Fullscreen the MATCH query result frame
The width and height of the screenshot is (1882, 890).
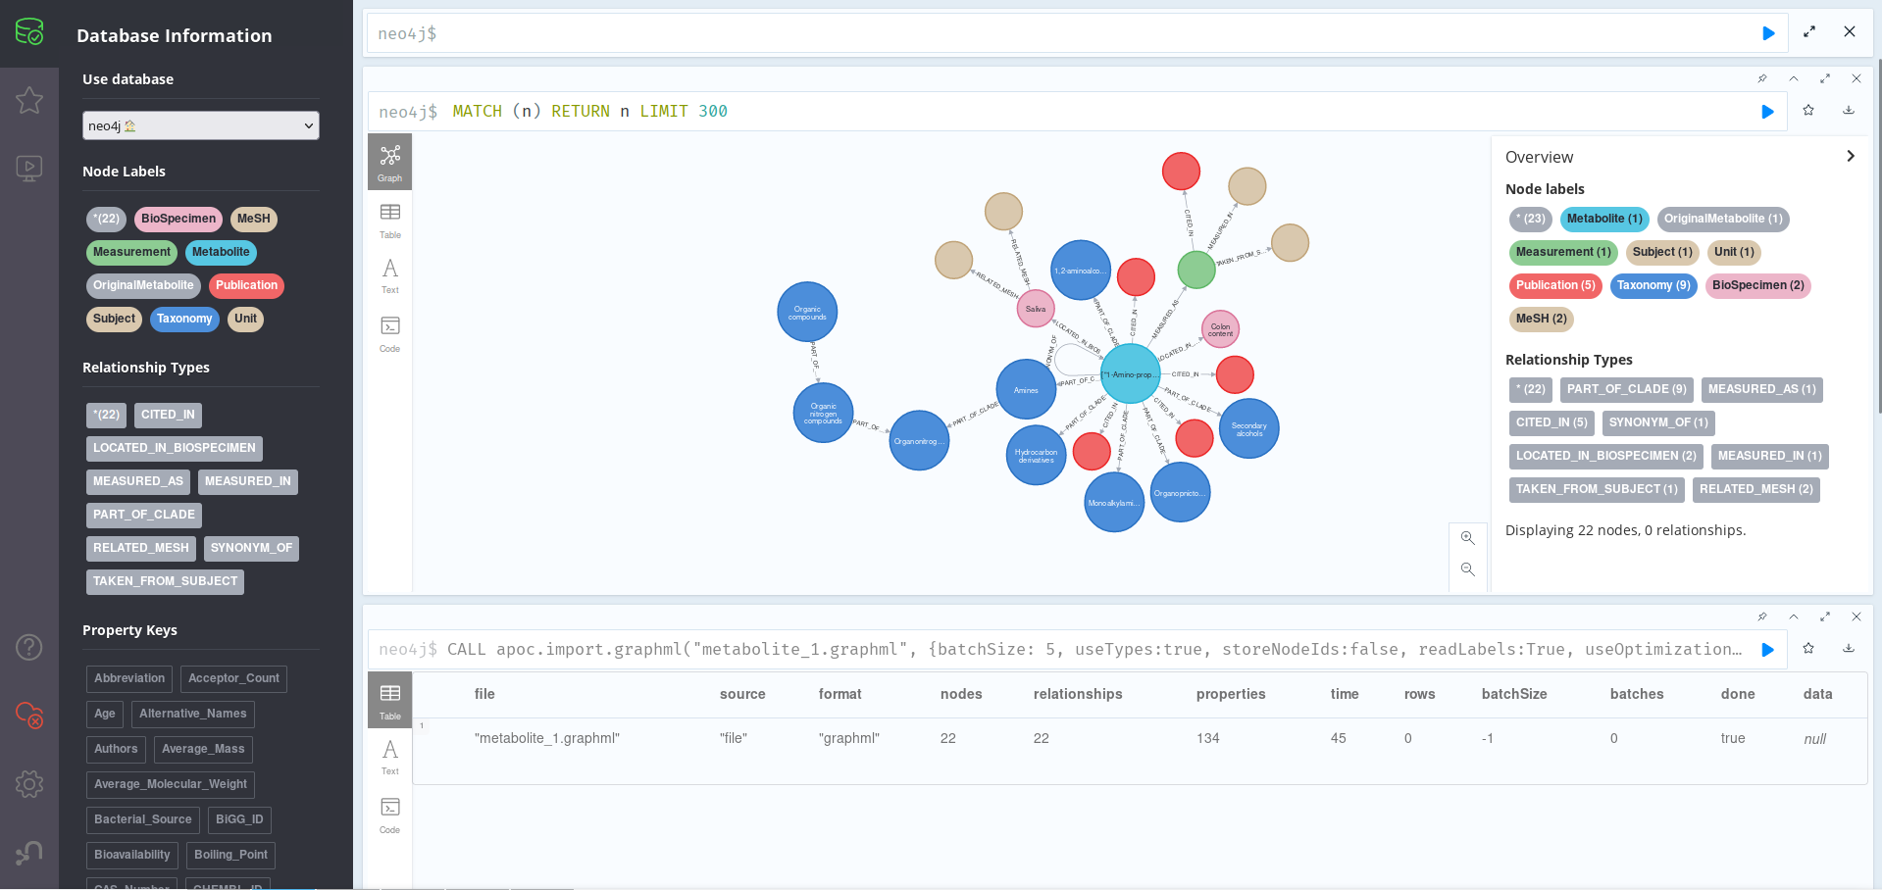coord(1825,78)
